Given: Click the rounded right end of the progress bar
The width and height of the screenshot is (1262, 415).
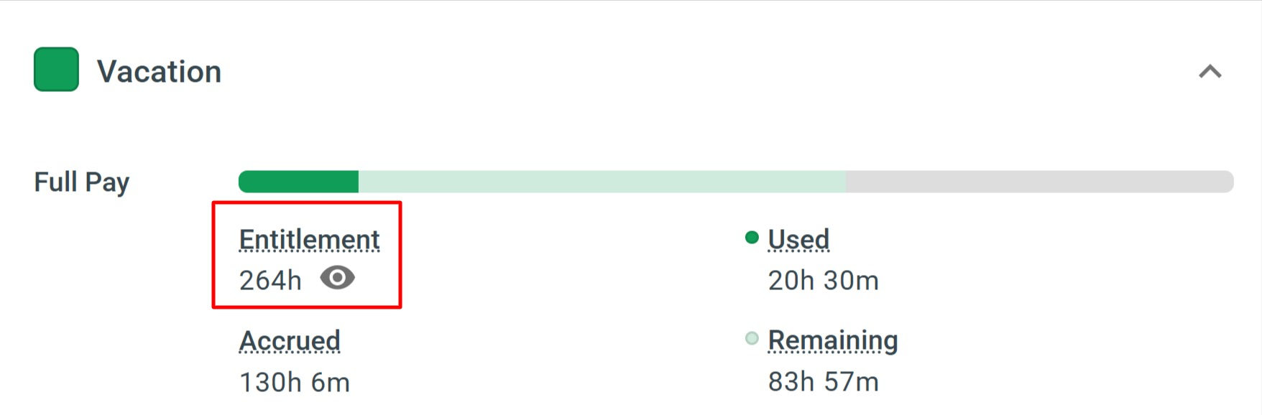Looking at the screenshot, I should (1227, 182).
